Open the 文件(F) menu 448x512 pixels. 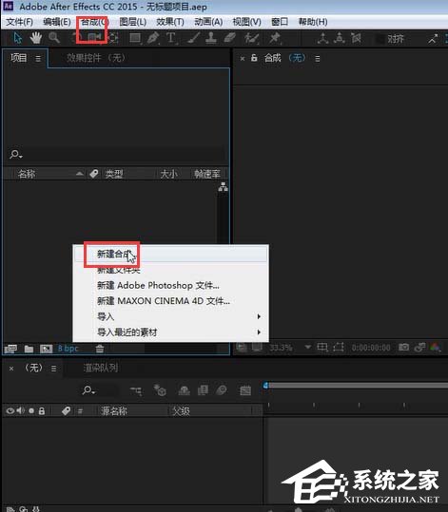(20, 22)
